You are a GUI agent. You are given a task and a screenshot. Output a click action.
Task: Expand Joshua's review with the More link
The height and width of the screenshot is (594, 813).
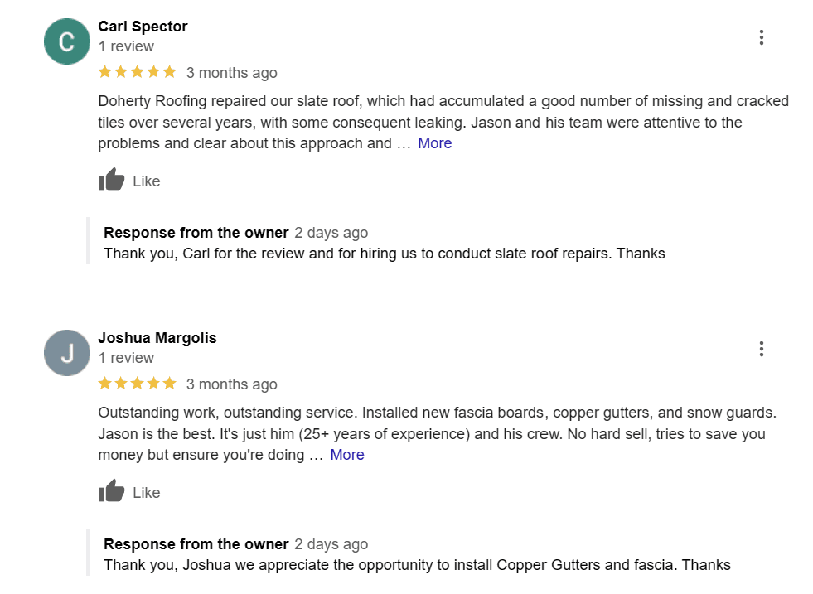click(346, 454)
